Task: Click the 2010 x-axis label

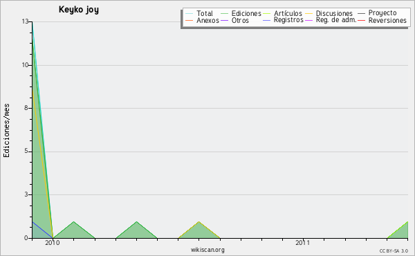Action: [53, 242]
